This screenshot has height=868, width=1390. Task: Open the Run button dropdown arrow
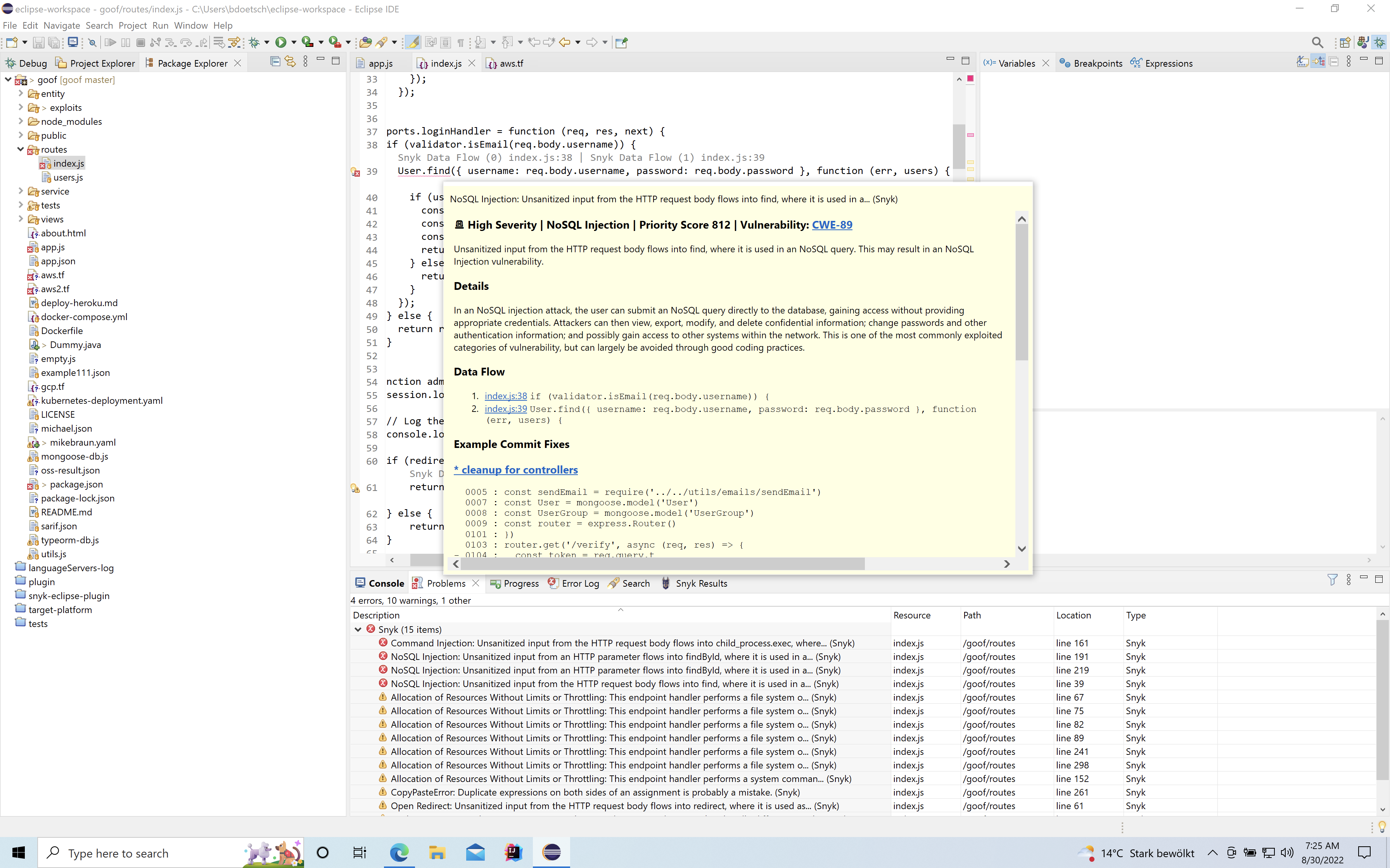[x=294, y=43]
